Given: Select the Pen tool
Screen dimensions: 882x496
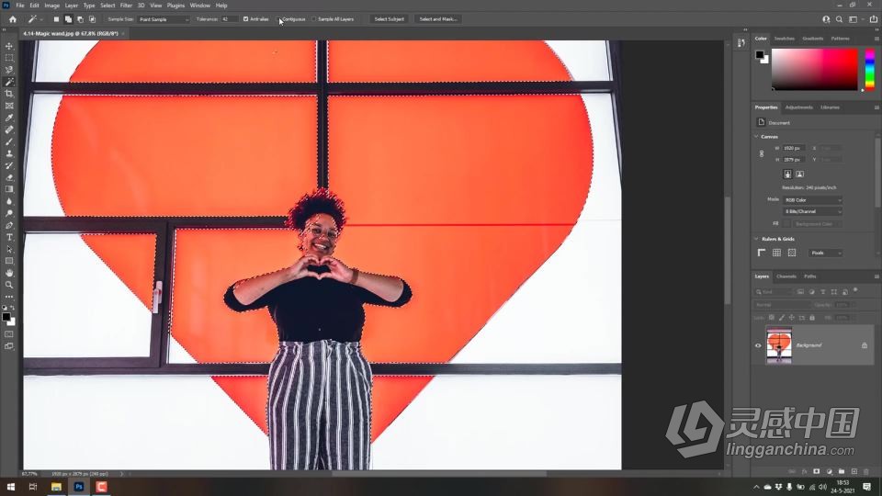Looking at the screenshot, I should [x=9, y=226].
